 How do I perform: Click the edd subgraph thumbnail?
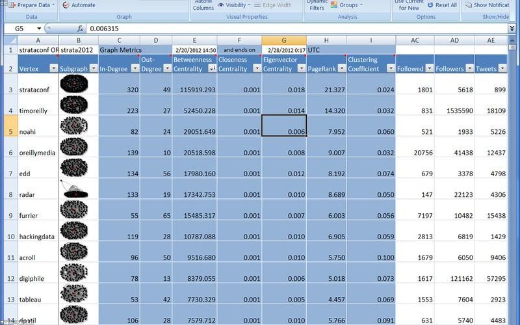[74, 168]
